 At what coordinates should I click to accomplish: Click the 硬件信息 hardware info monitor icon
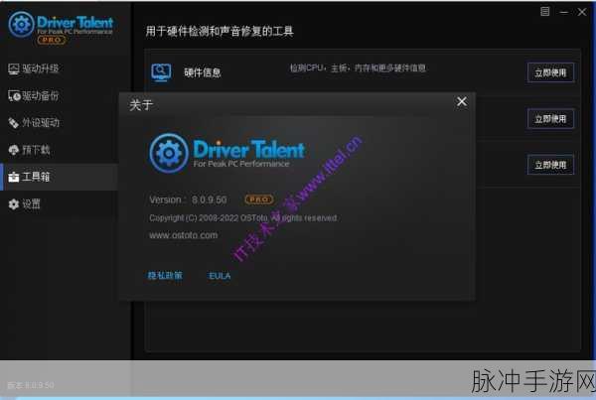(161, 72)
